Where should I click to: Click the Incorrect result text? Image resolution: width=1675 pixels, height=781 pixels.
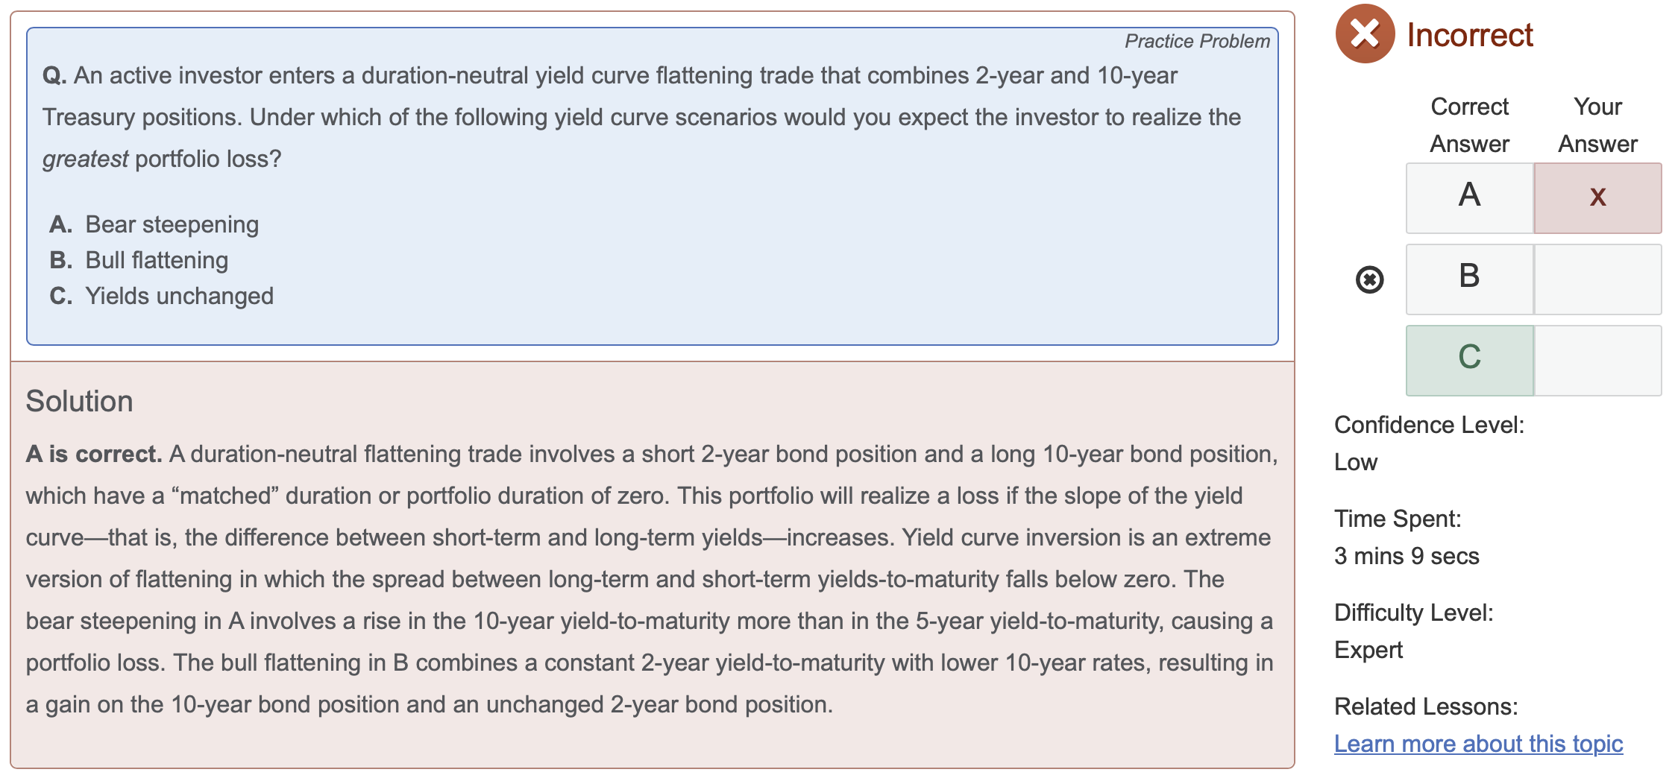point(1469,34)
